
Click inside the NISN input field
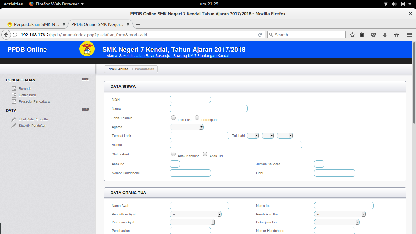click(190, 99)
